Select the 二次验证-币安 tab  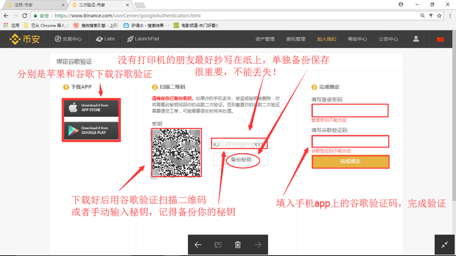coord(99,5)
